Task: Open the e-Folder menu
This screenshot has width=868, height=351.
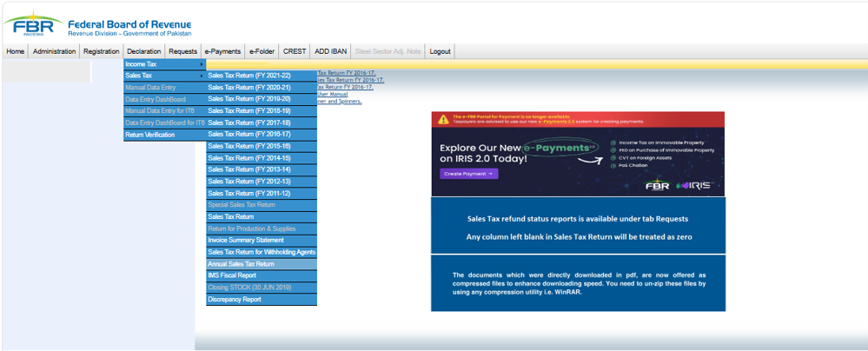Action: click(x=262, y=51)
